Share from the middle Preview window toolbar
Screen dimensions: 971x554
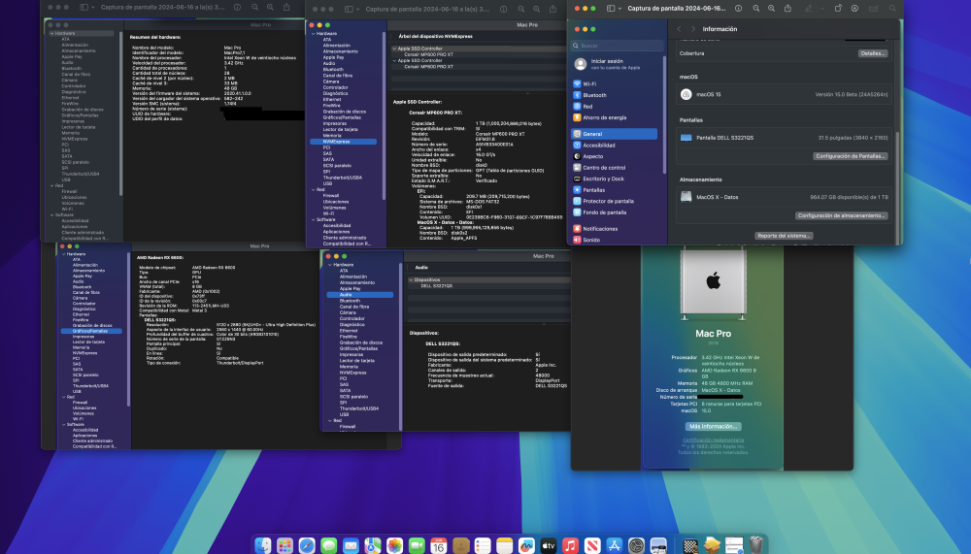tap(552, 9)
